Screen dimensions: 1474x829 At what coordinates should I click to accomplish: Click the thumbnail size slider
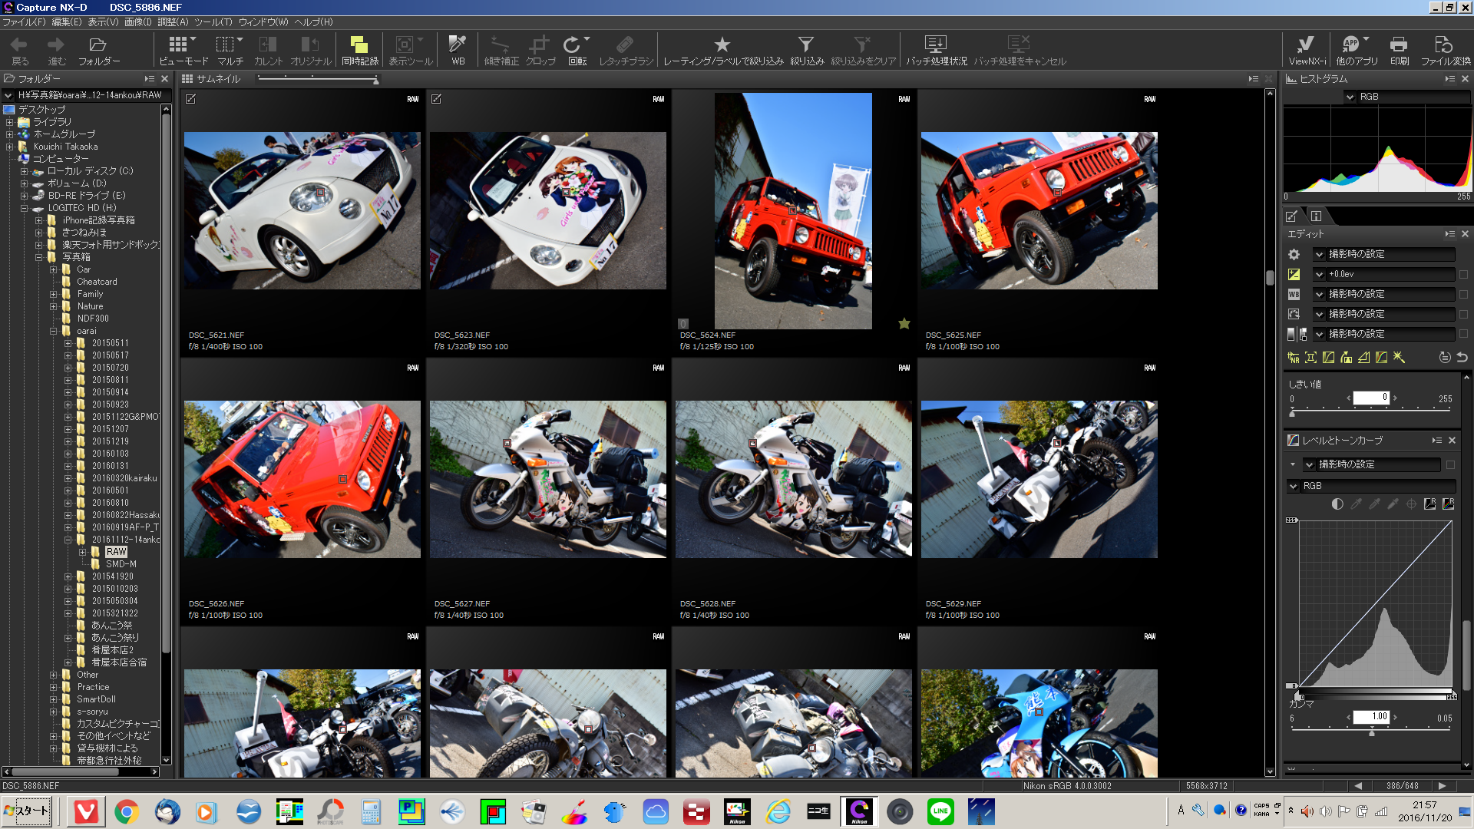[318, 78]
